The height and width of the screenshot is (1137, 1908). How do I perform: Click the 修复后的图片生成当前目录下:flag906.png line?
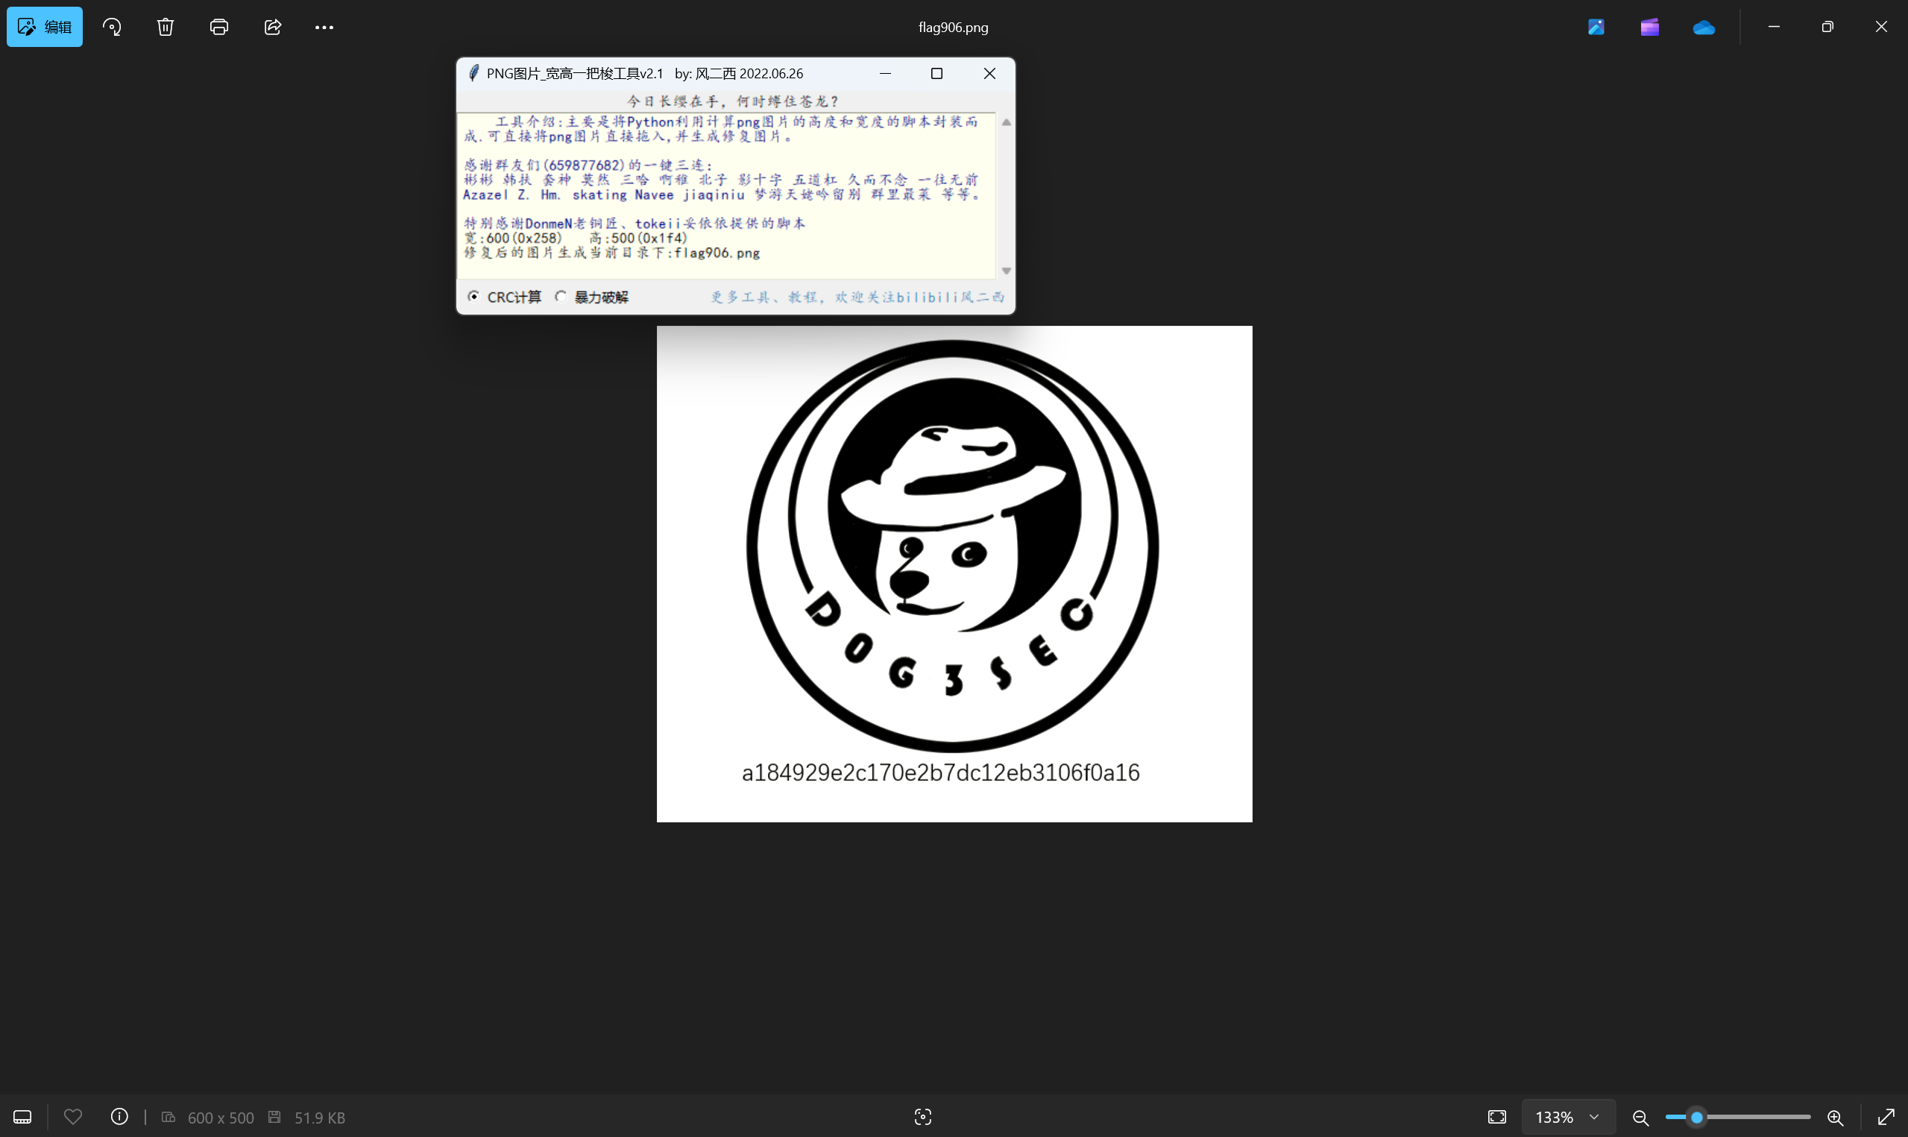(x=612, y=253)
